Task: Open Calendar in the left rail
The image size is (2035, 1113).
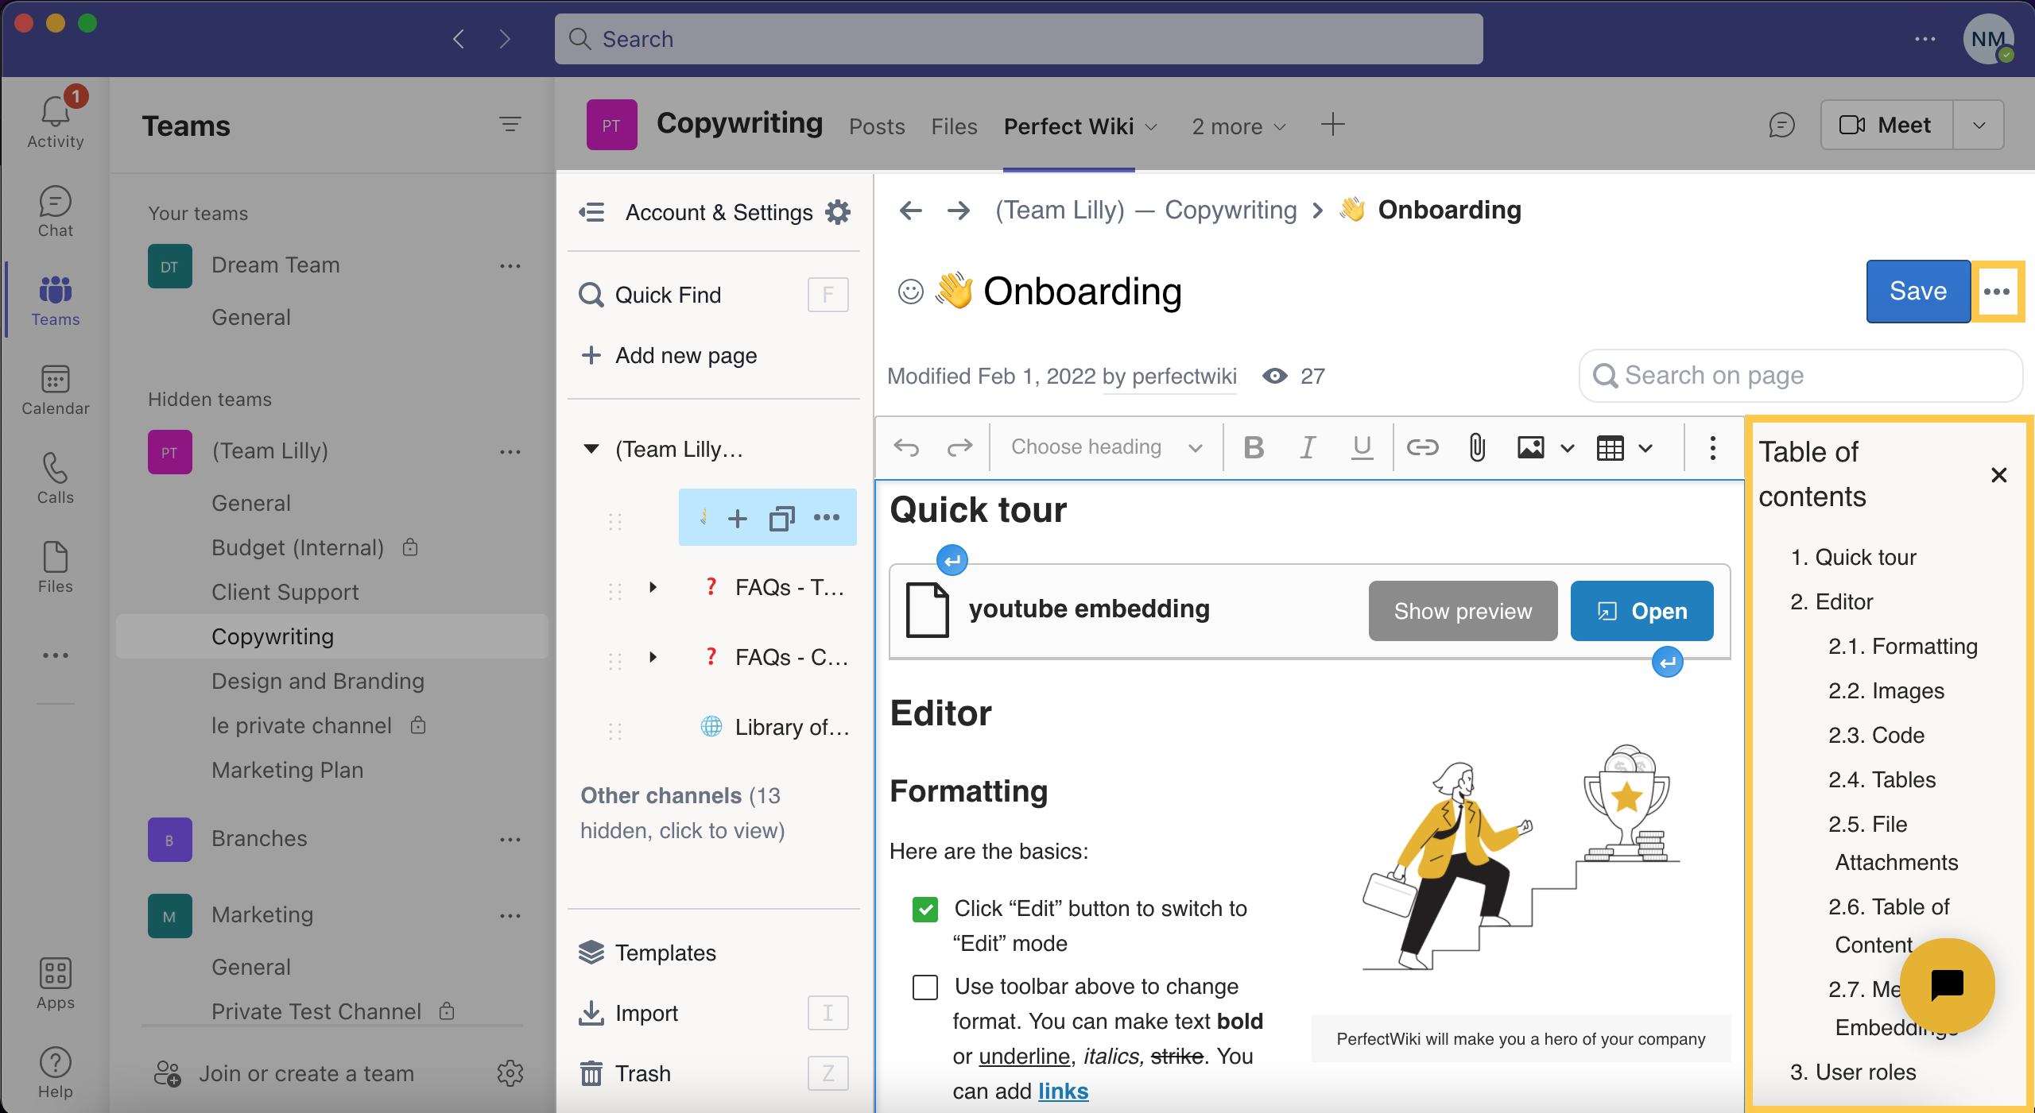Action: click(56, 389)
